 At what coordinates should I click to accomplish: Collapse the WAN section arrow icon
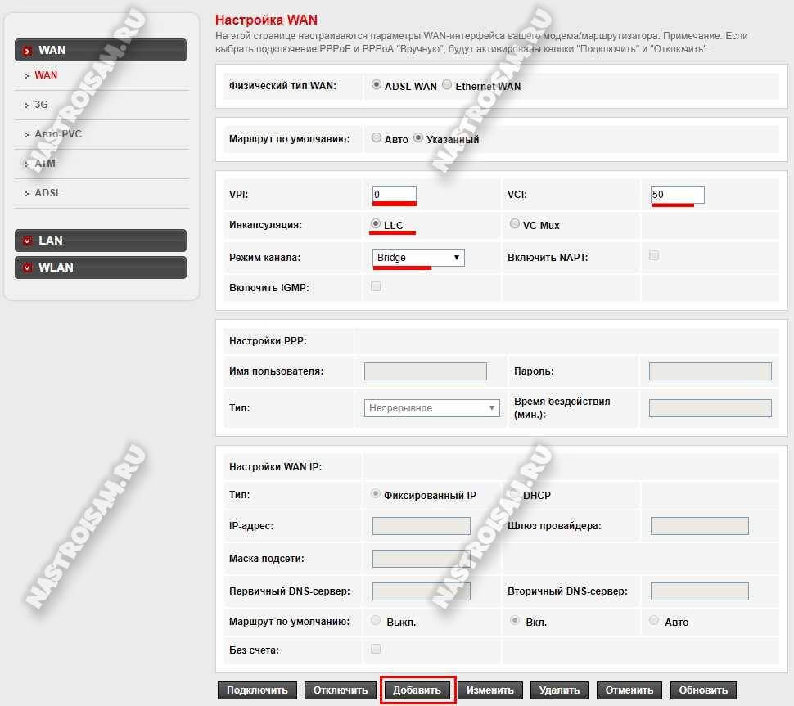pyautogui.click(x=27, y=51)
